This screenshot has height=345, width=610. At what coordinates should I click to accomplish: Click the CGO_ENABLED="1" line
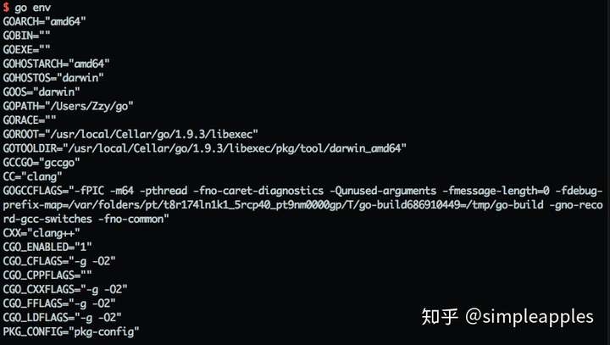[47, 247]
